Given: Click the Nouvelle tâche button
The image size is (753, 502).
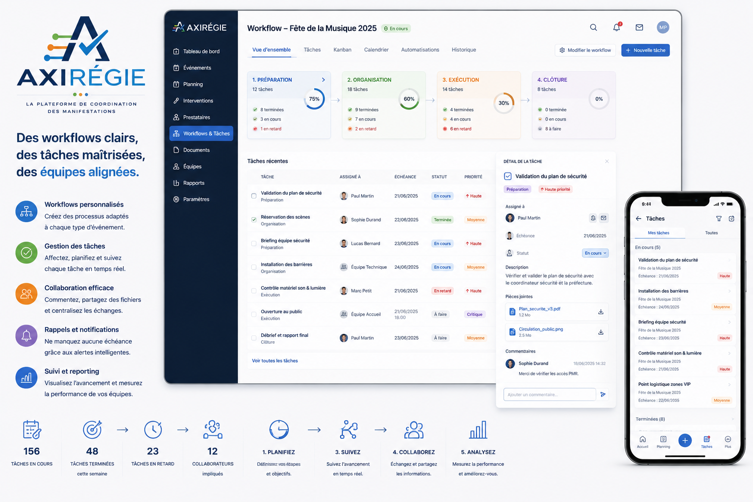Looking at the screenshot, I should point(645,50).
